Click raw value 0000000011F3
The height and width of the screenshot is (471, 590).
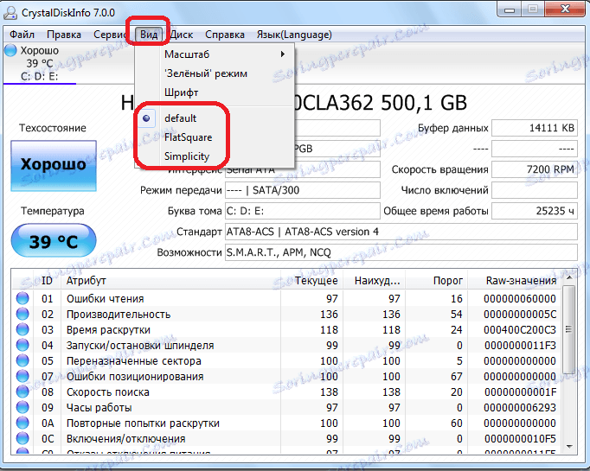[520, 345]
